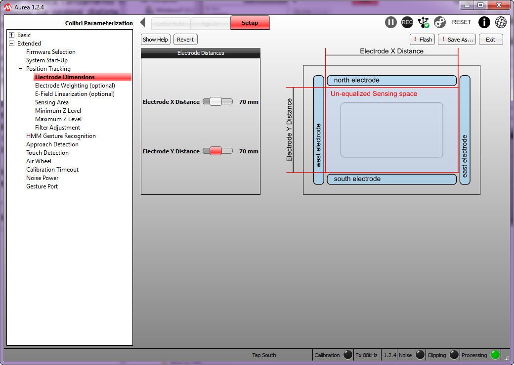Open the info icon in the toolbar
The width and height of the screenshot is (514, 365).
click(484, 22)
